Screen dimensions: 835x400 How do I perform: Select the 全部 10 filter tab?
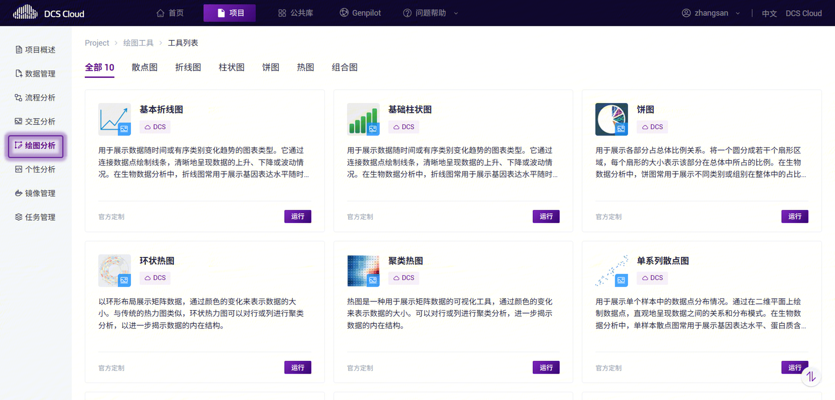[x=99, y=68]
